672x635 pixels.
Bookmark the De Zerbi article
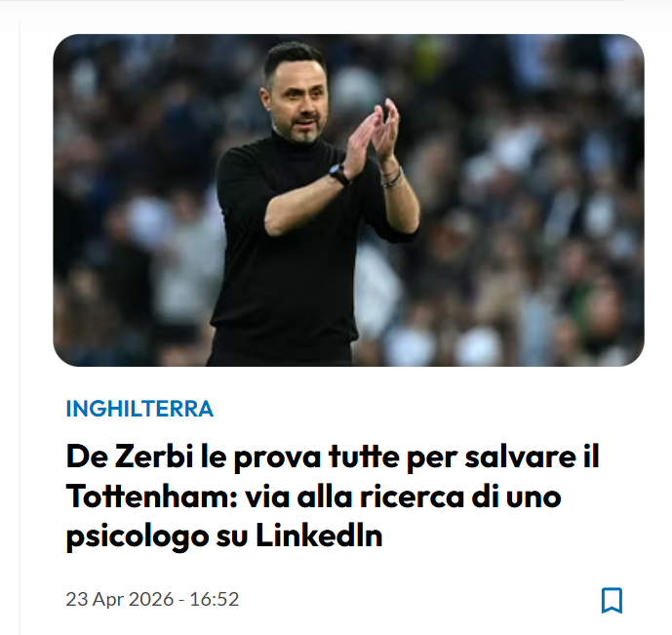pos(612,600)
